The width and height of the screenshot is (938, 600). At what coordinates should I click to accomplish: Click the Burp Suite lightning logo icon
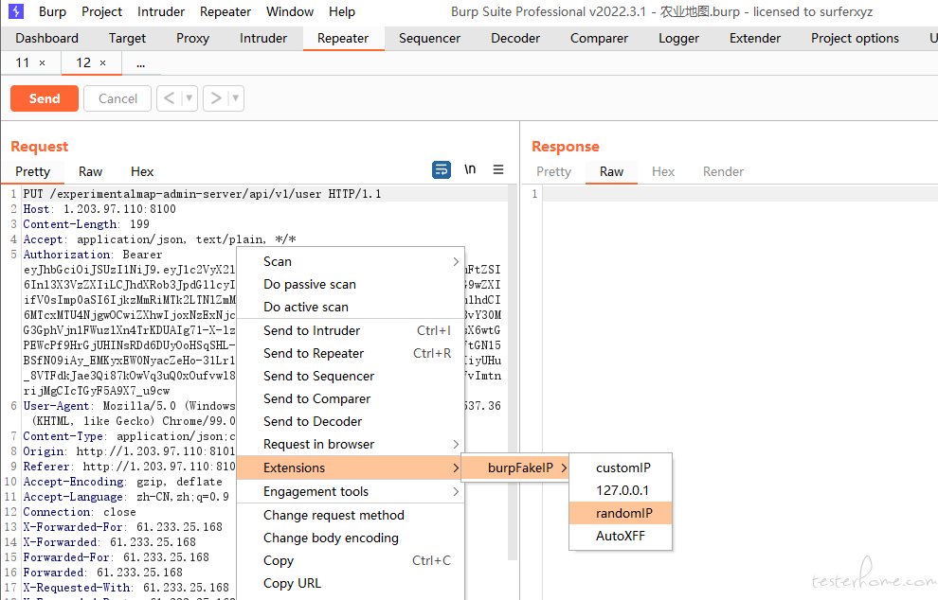click(x=15, y=11)
